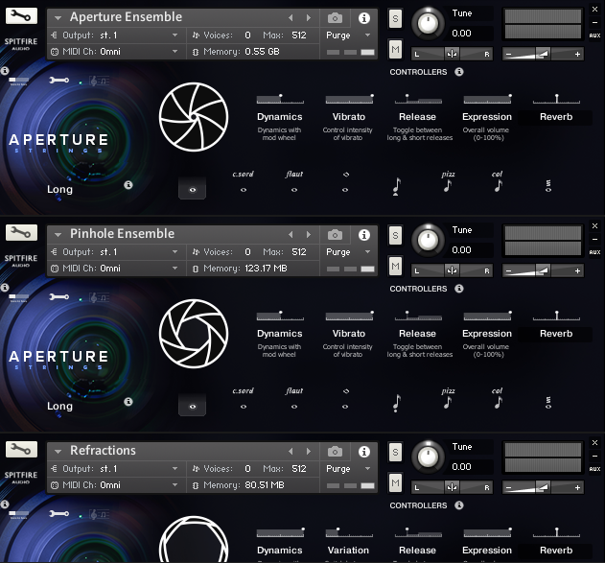This screenshot has width=605, height=563.
Task: Click Max voices 512 field in Refractions
Action: coord(298,469)
